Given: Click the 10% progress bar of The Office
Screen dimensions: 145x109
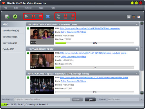Looking at the screenshot, I should tap(95, 43).
